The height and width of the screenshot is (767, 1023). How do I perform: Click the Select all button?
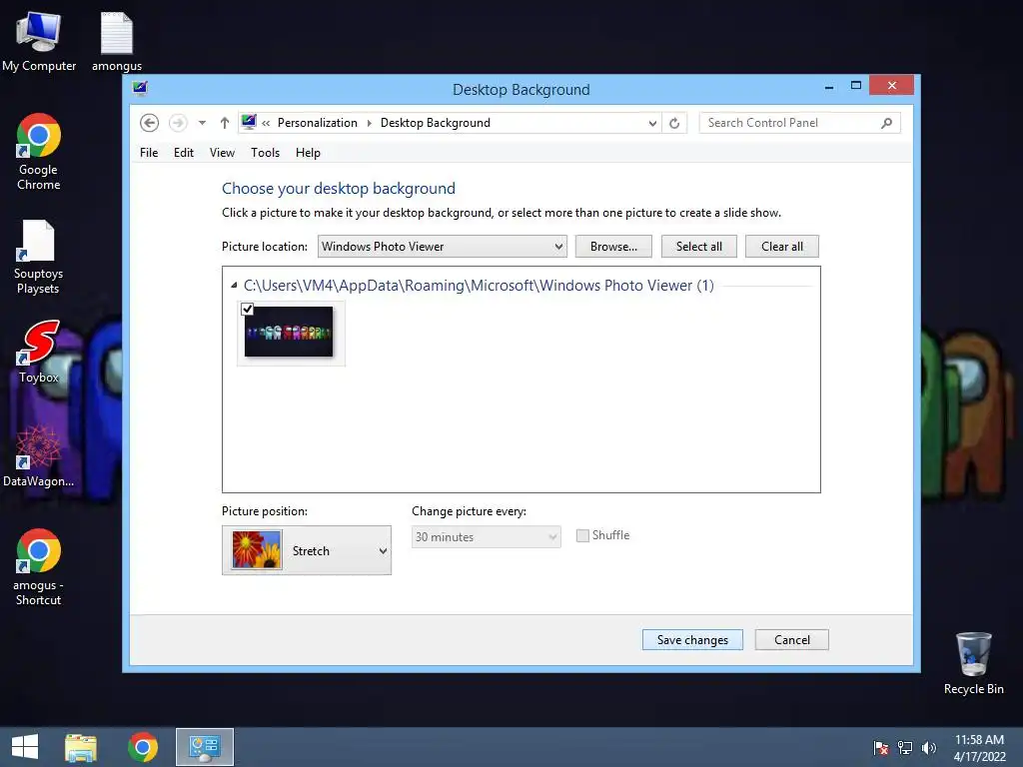(x=698, y=247)
